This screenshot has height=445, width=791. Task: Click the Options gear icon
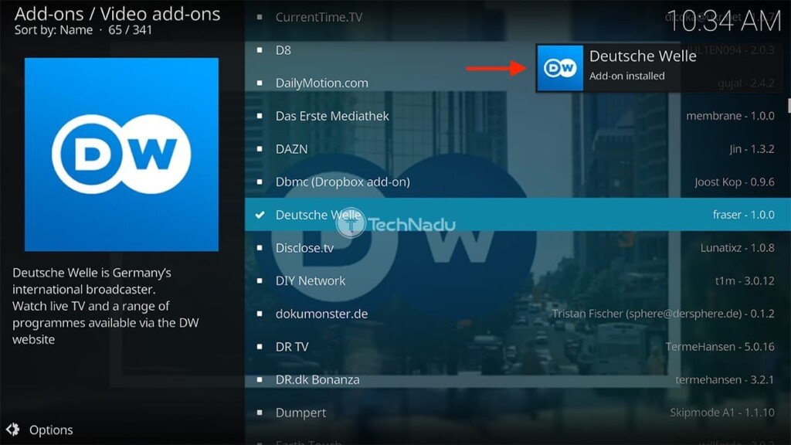pyautogui.click(x=12, y=430)
